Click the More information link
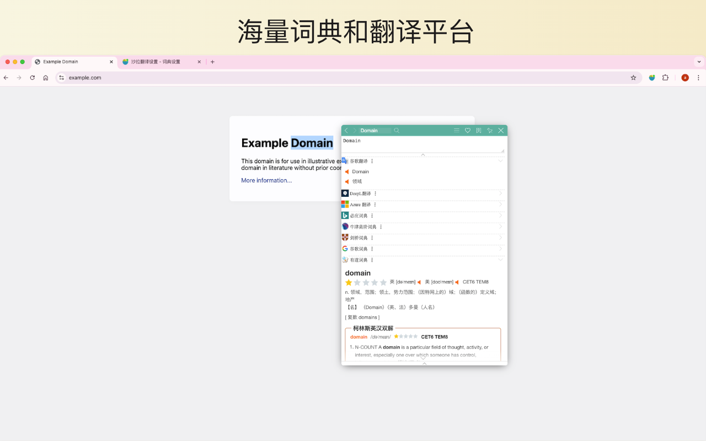Screen dimensions: 706x441 (266, 180)
